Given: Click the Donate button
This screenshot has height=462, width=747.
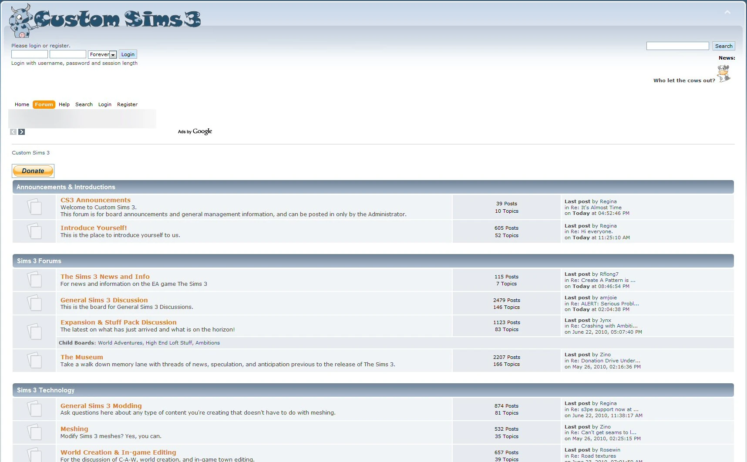Looking at the screenshot, I should pos(33,171).
